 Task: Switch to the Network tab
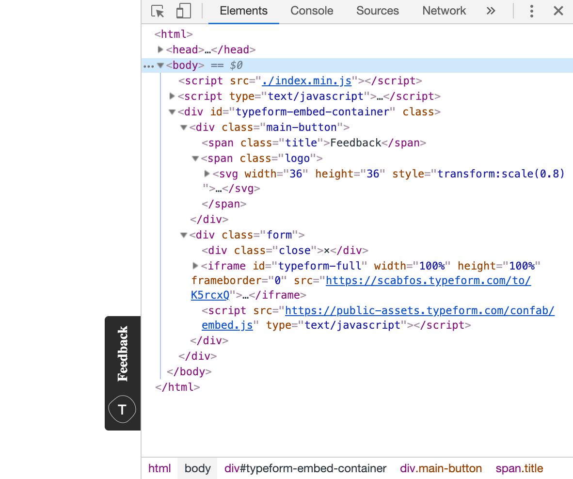[x=444, y=11]
